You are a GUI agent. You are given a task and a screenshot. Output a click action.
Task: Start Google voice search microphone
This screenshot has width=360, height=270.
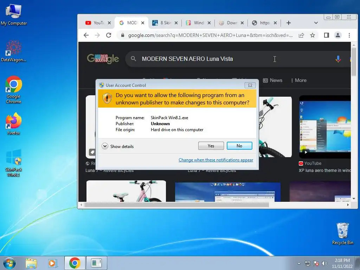[338, 59]
